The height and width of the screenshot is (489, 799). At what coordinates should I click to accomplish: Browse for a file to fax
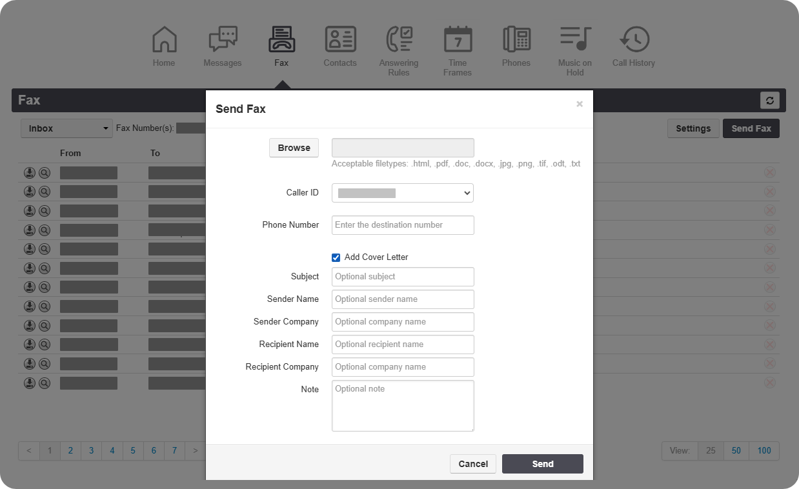[294, 148]
